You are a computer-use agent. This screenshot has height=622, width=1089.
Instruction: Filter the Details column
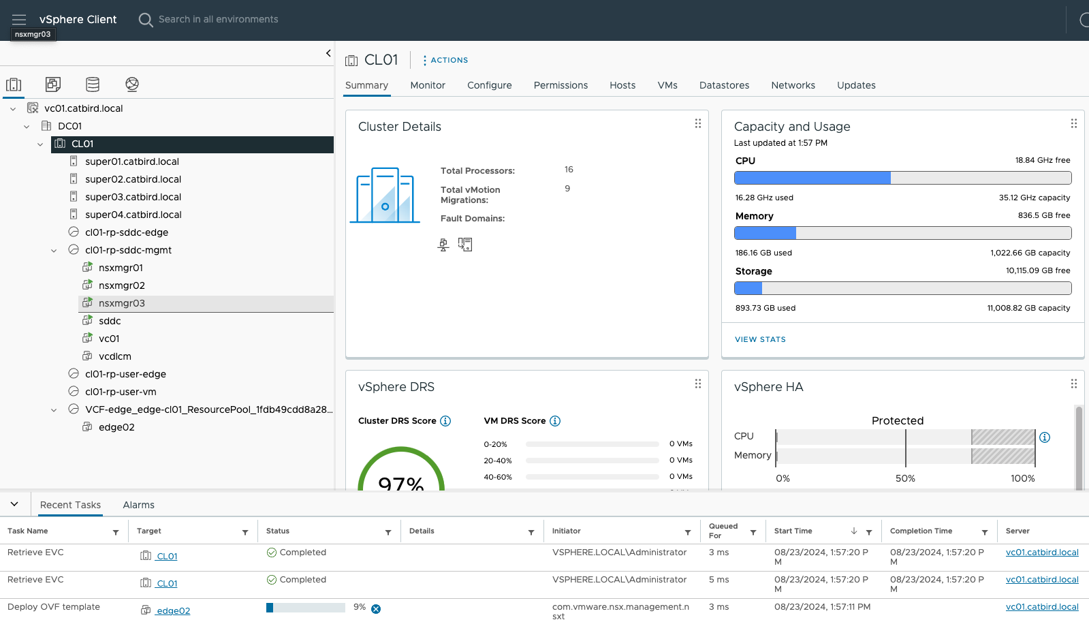531,532
